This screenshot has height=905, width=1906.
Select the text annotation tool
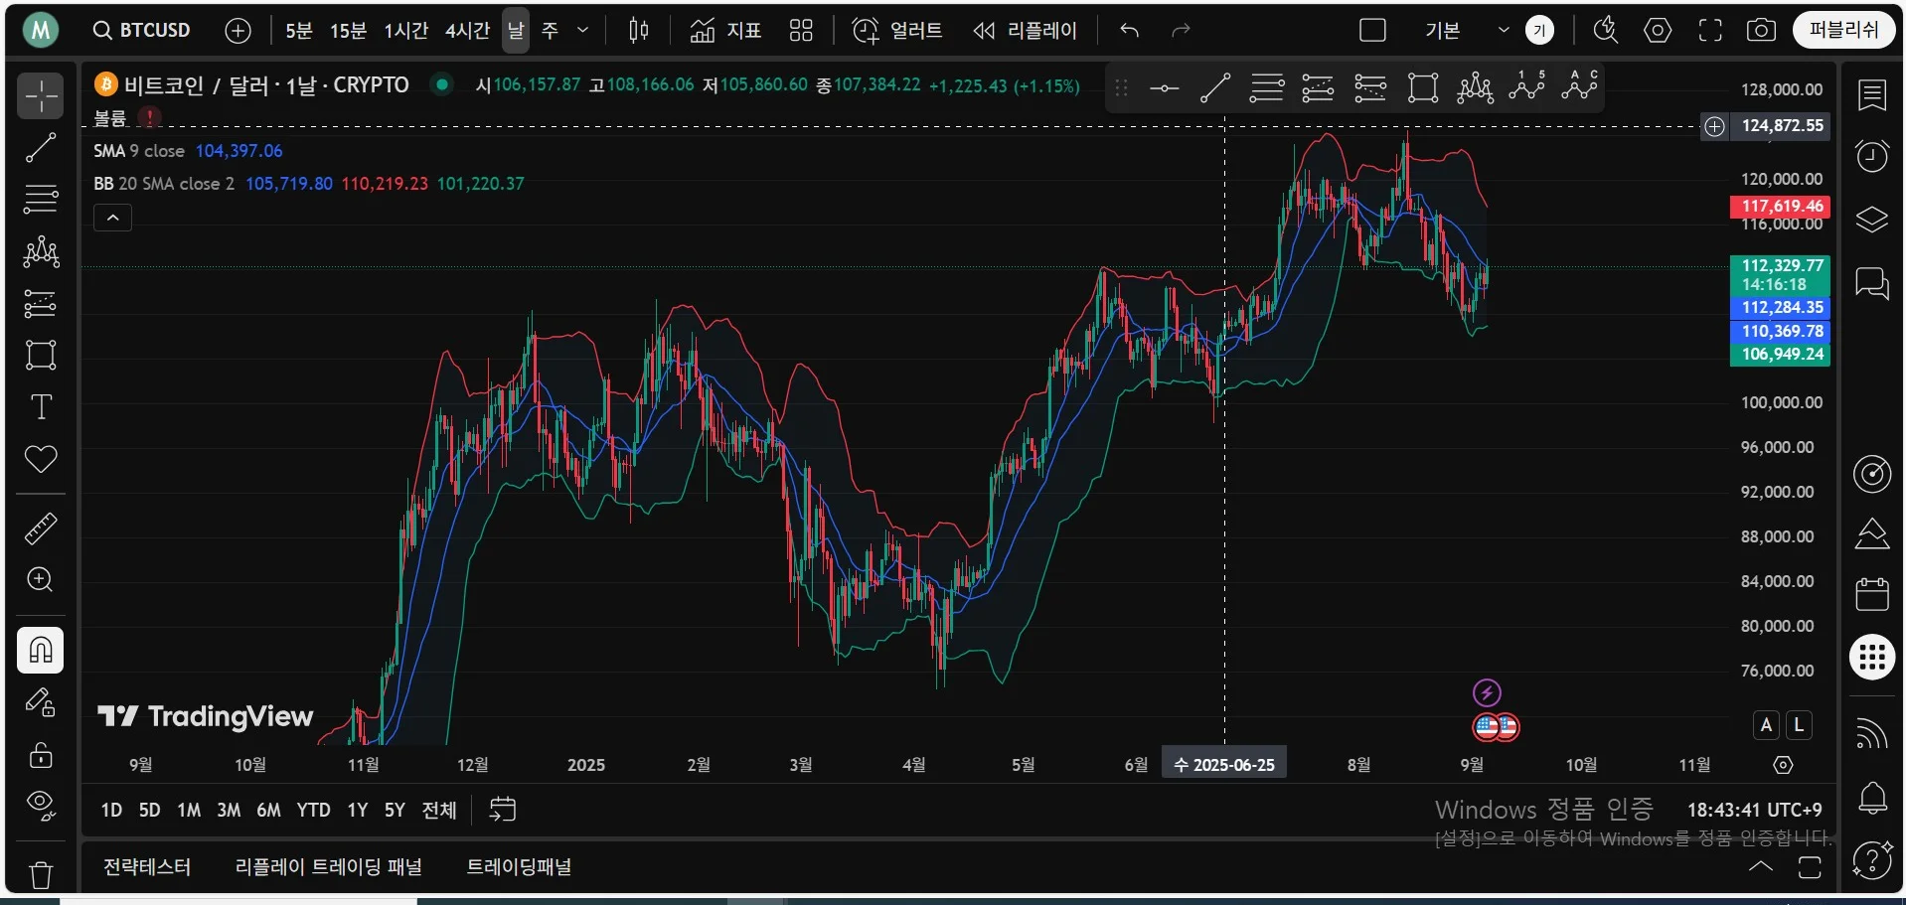point(41,407)
